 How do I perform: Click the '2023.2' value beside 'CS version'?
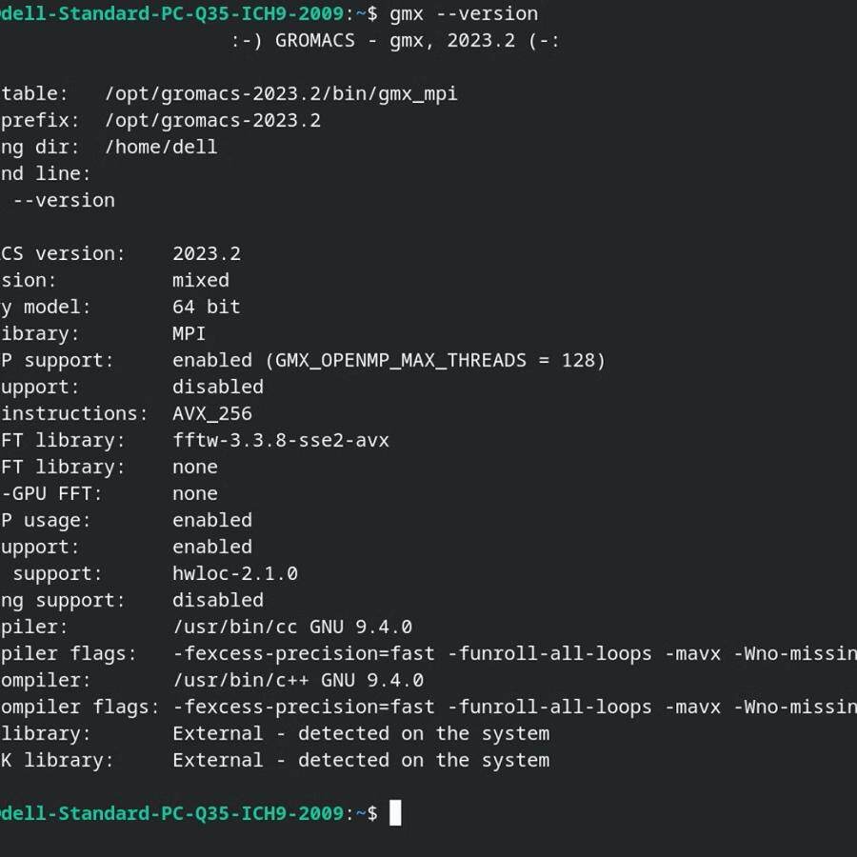point(206,253)
